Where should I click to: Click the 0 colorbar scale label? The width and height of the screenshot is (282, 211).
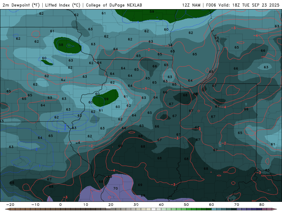pyautogui.click(x=60, y=205)
